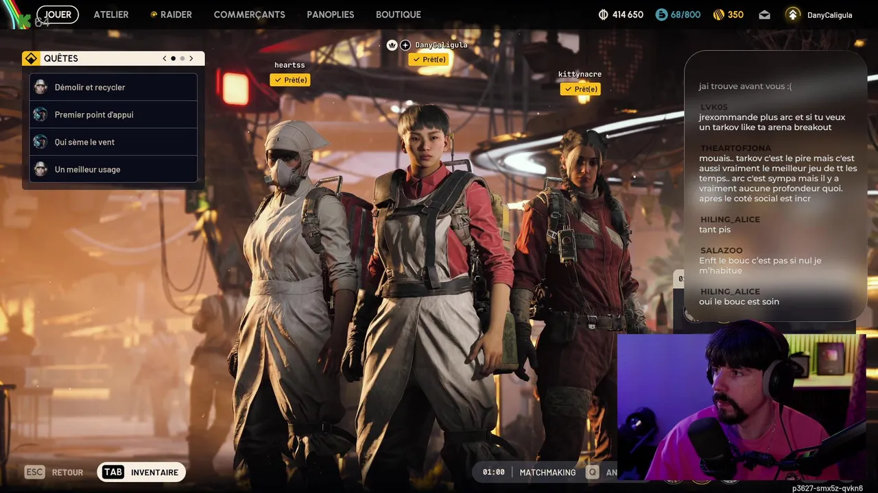Click the portrait icon beside Un meilleur usage

[x=40, y=169]
